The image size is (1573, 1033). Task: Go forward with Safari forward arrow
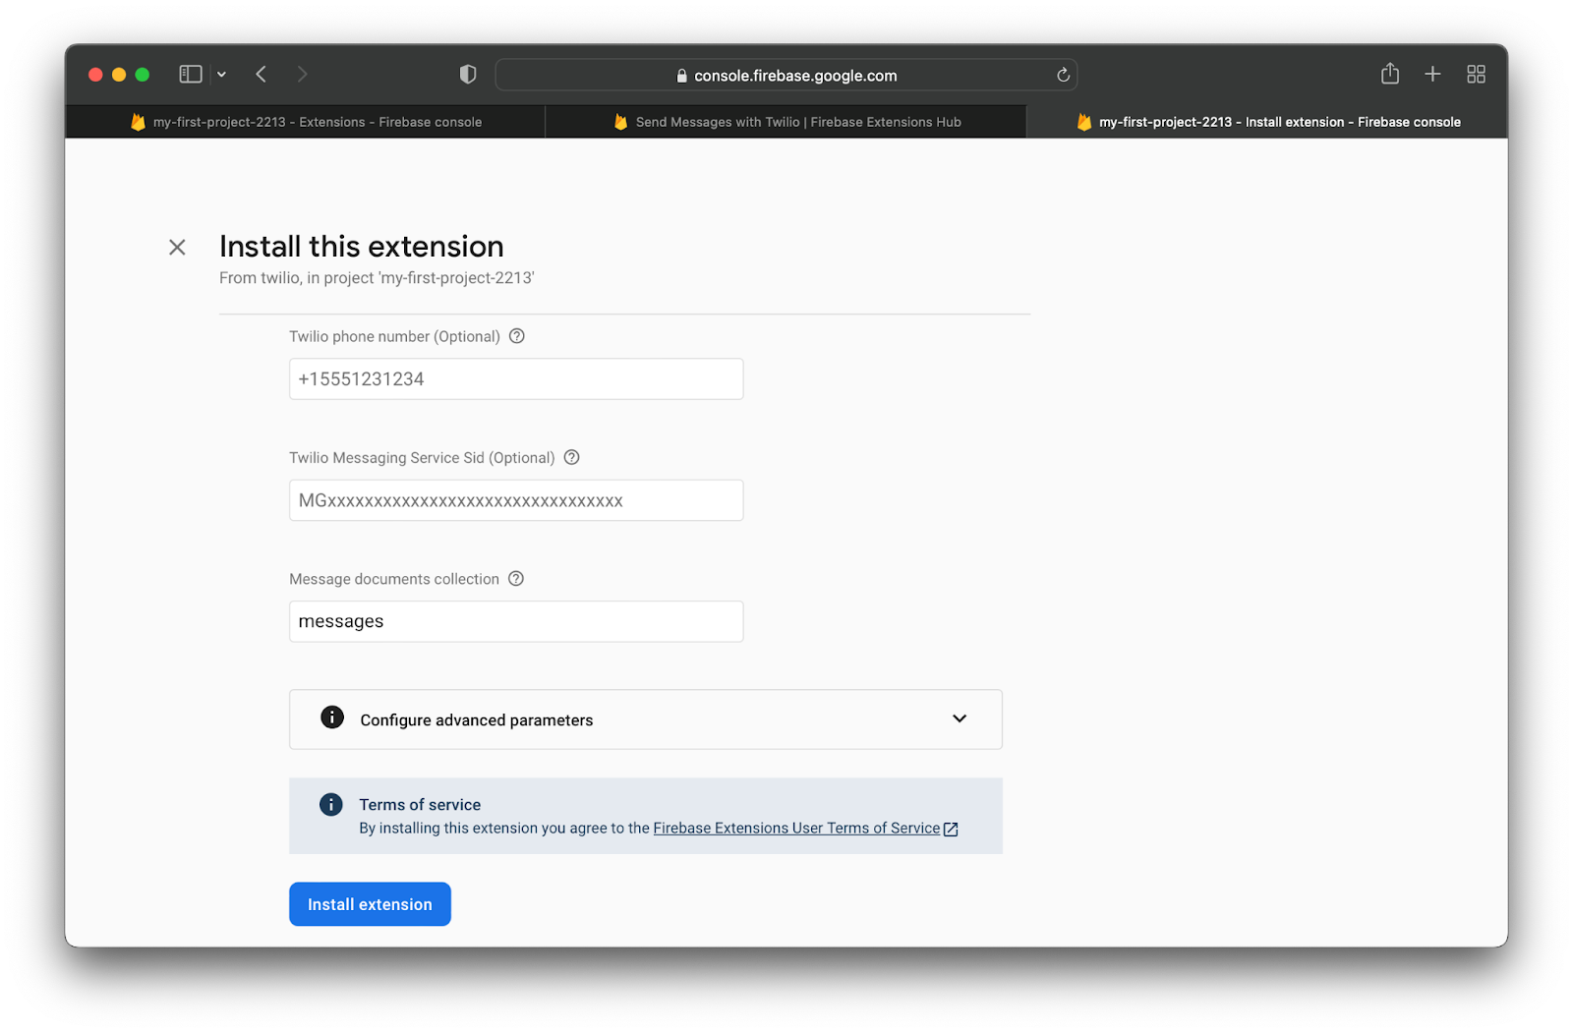point(302,74)
